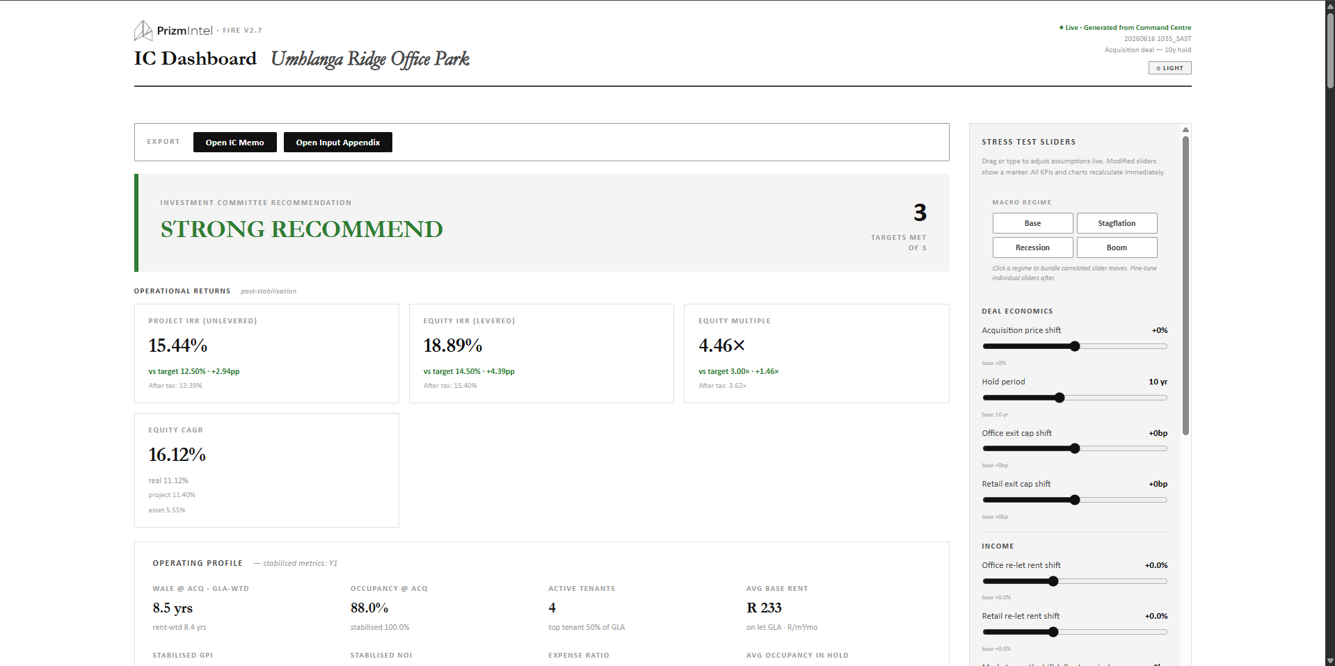Click the IC Dashboard heading

195,58
